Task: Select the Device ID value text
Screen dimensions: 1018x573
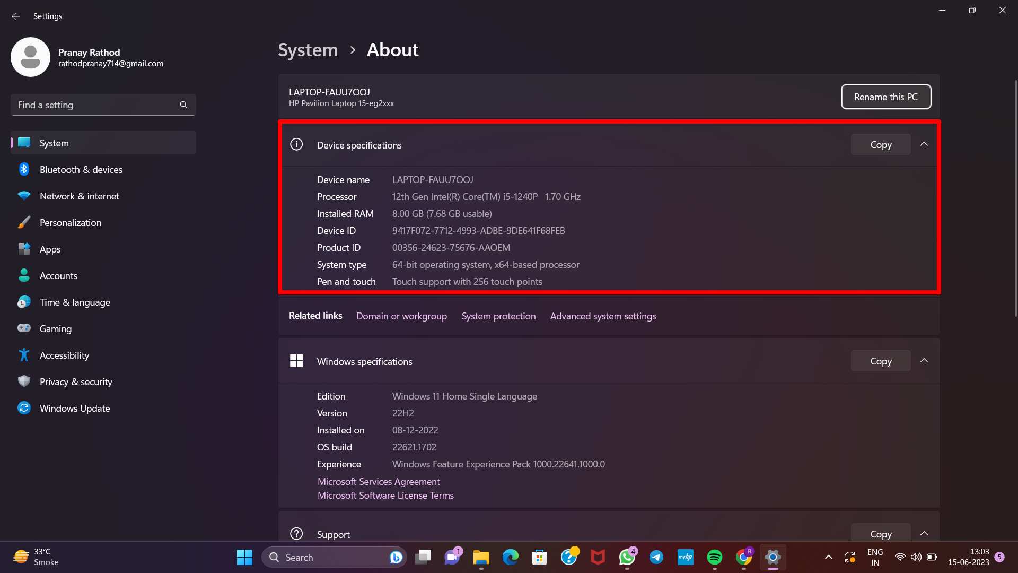Action: click(x=478, y=231)
